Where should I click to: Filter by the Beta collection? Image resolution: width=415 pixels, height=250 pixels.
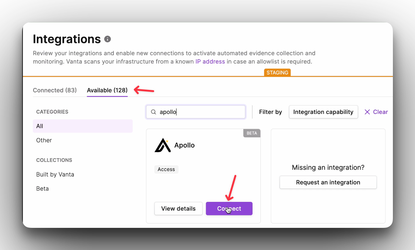tap(43, 189)
